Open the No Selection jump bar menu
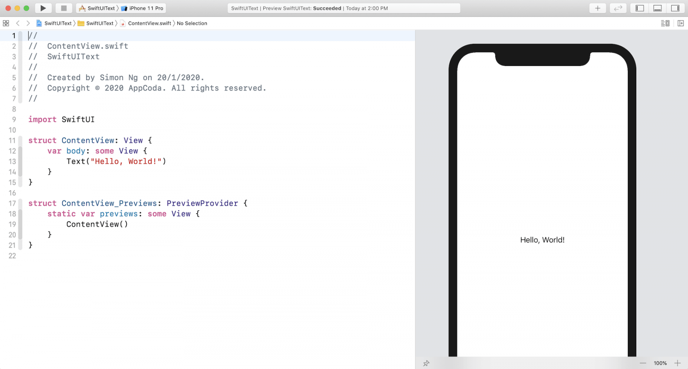Image resolution: width=688 pixels, height=369 pixels. [x=192, y=23]
